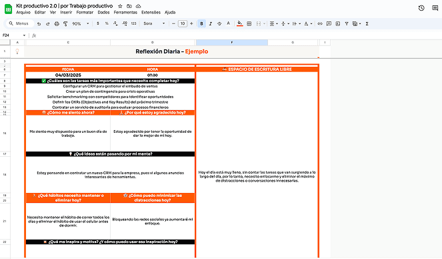442x259 pixels.
Task: Decrease font size with minus button
Action: 173,24
